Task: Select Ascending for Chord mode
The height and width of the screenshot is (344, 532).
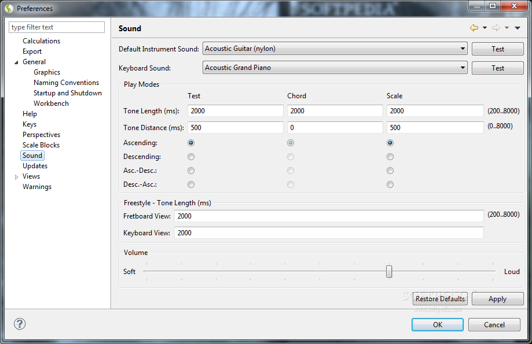Action: click(x=291, y=143)
